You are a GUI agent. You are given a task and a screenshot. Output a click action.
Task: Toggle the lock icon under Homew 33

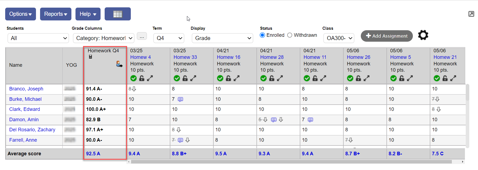click(x=185, y=78)
